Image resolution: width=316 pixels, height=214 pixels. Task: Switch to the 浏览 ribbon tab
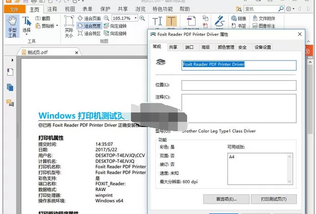point(140,9)
